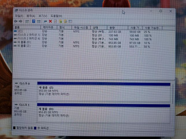Open Properties with the checkmark sheet icon
The image size is (186, 139).
(55, 21)
